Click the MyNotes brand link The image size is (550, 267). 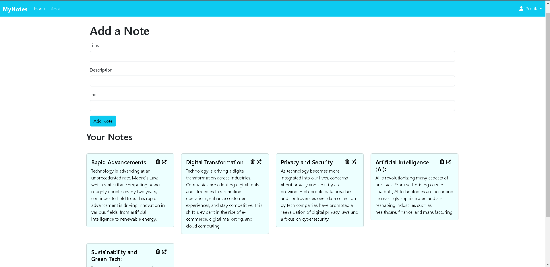15,9
